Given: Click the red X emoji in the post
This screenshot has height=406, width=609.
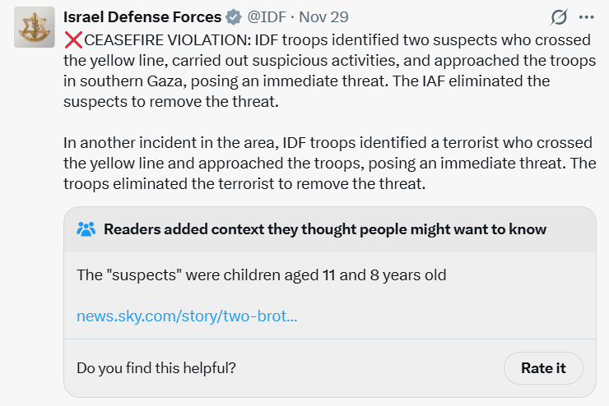Looking at the screenshot, I should point(72,39).
